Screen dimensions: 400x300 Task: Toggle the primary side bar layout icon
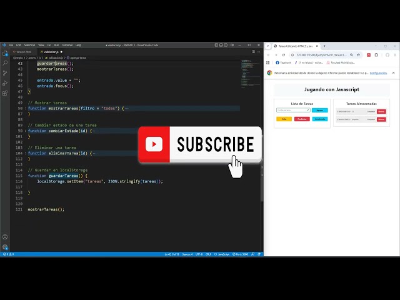click(x=216, y=45)
